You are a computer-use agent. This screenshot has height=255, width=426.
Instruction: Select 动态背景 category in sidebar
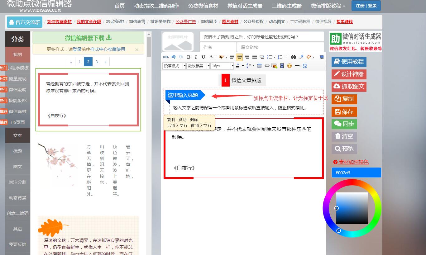point(18,198)
